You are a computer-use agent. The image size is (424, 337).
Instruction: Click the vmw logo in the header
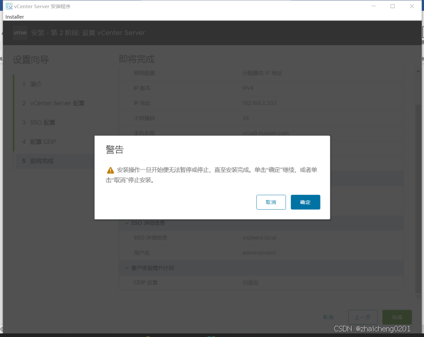pos(20,33)
